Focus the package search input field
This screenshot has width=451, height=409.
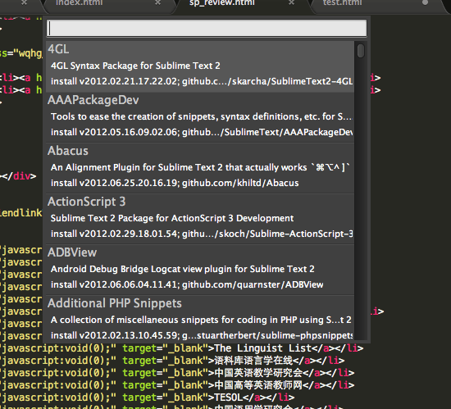[x=207, y=29]
